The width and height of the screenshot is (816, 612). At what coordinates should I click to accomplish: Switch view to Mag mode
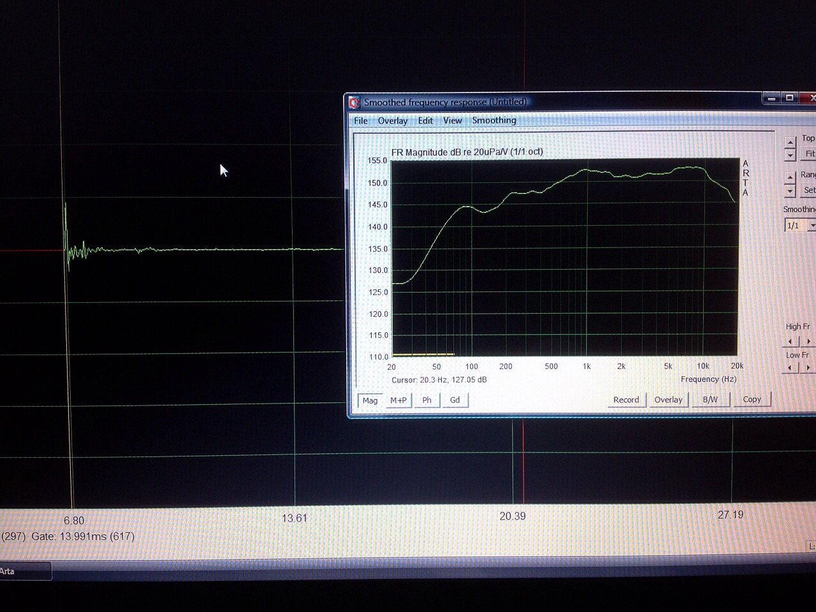(x=370, y=401)
